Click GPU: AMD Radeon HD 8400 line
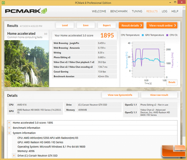 (40, 142)
